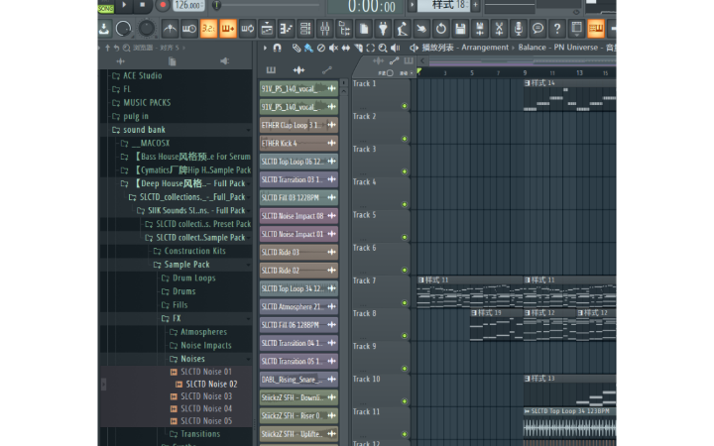Screen dimensions: 714x446
Task: Click the speech bubble icon in the toolbar
Action: [537, 29]
